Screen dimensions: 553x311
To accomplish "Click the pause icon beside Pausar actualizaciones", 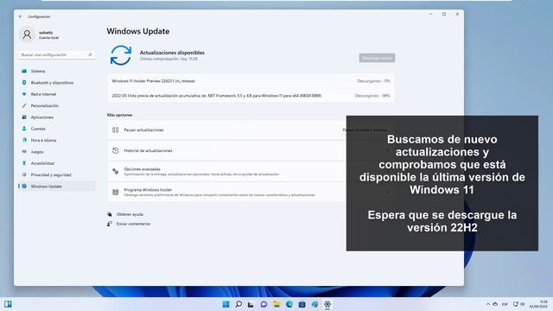I will (x=115, y=130).
